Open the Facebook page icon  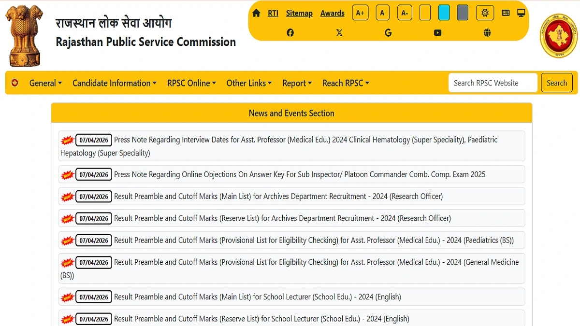pyautogui.click(x=290, y=32)
